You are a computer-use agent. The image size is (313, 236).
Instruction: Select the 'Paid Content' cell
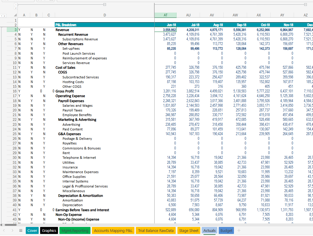tap(105, 129)
